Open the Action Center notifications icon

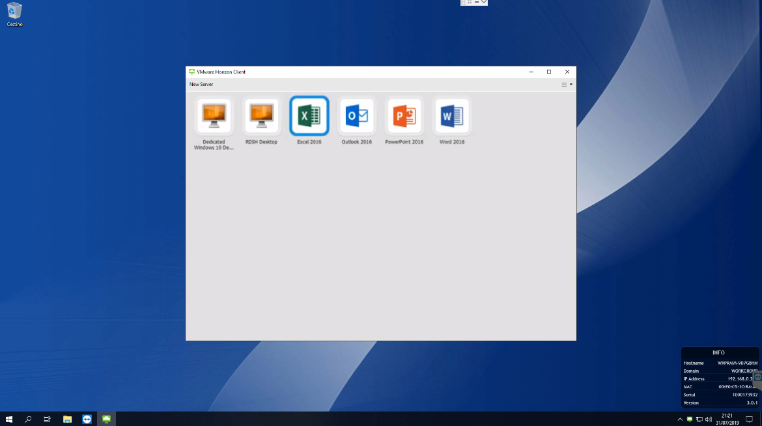(x=750, y=419)
